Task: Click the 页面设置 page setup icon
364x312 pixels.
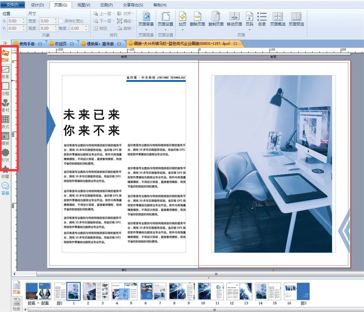Action: 165,17
